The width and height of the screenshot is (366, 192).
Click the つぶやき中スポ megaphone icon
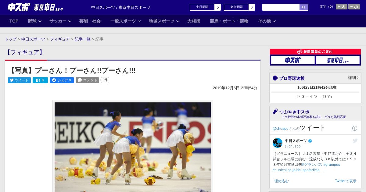275,111
